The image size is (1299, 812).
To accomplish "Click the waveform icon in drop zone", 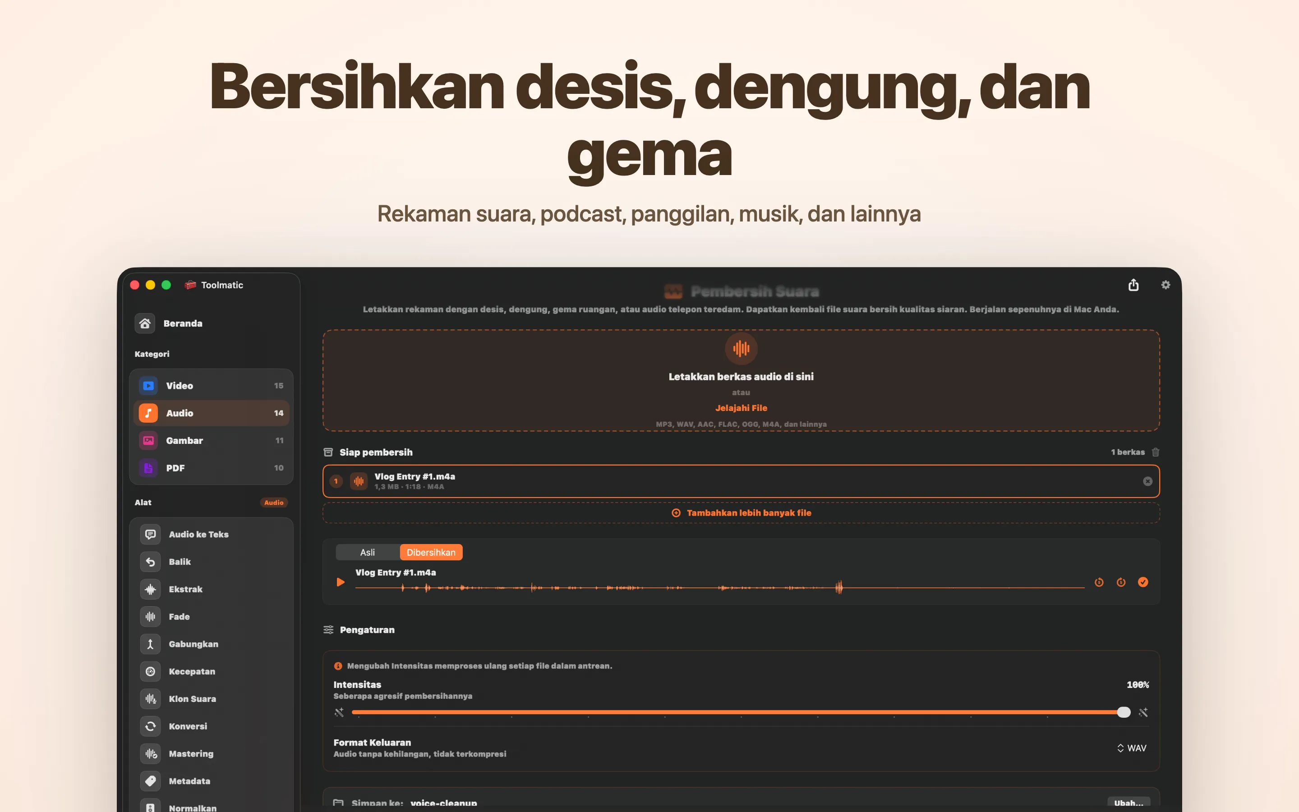I will coord(741,349).
